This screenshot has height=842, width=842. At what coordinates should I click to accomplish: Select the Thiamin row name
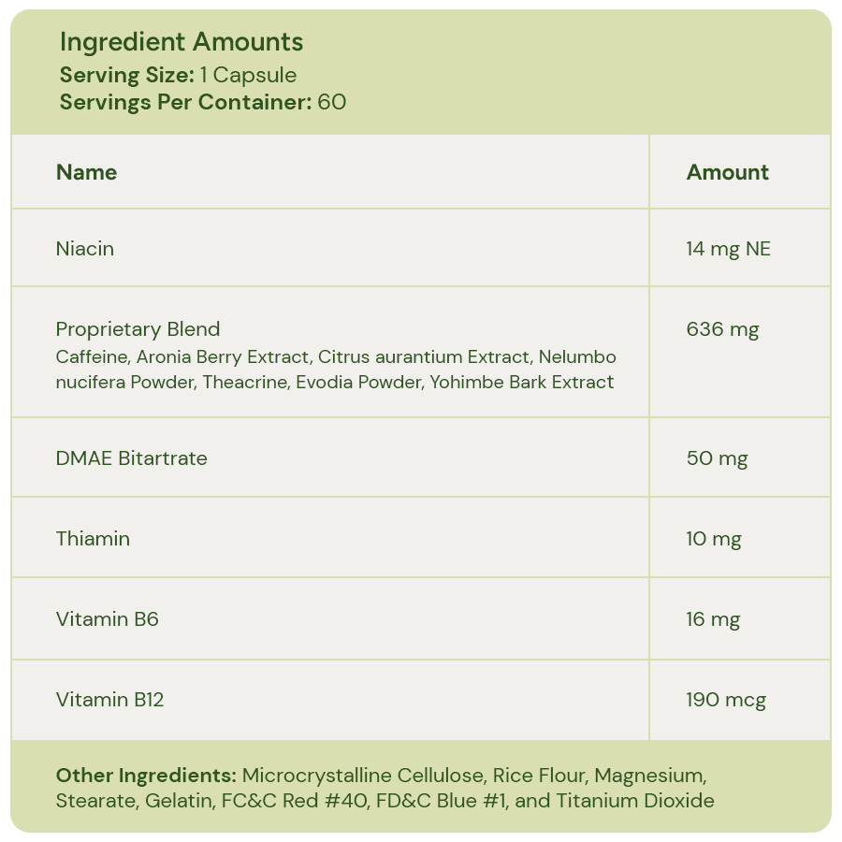tap(93, 539)
